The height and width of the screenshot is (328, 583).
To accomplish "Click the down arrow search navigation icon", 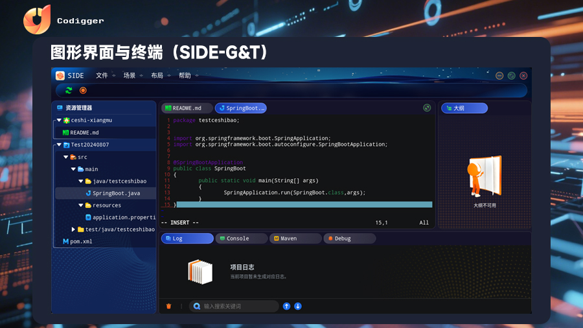I will click(x=298, y=306).
